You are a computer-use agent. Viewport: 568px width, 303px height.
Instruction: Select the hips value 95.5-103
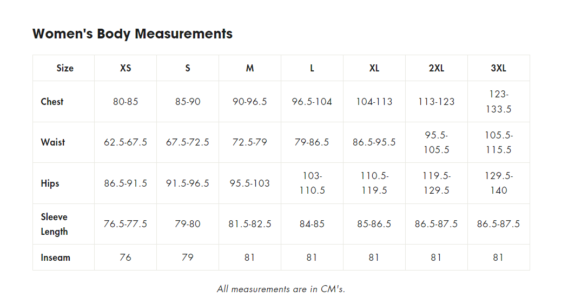pos(250,183)
